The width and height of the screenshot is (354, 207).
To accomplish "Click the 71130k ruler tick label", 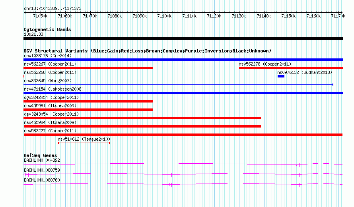I will (239, 16).
